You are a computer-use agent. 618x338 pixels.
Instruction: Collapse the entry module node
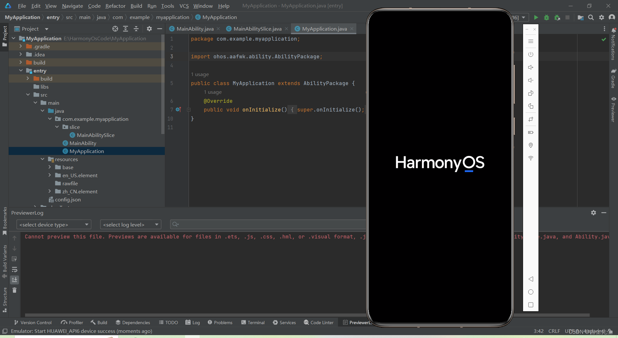click(21, 71)
